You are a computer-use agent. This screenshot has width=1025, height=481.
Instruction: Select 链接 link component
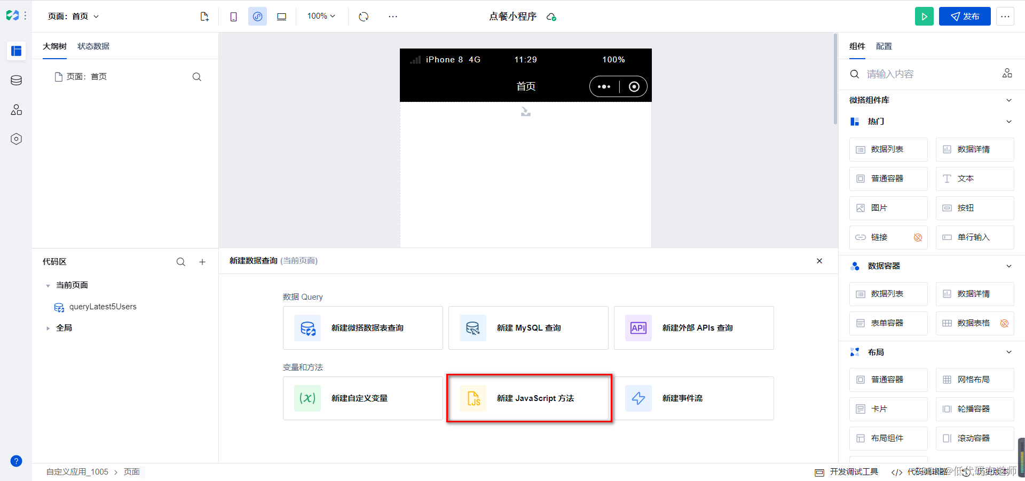pyautogui.click(x=888, y=237)
